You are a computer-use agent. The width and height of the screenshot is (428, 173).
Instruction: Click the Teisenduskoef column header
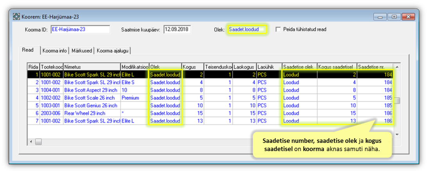point(218,67)
